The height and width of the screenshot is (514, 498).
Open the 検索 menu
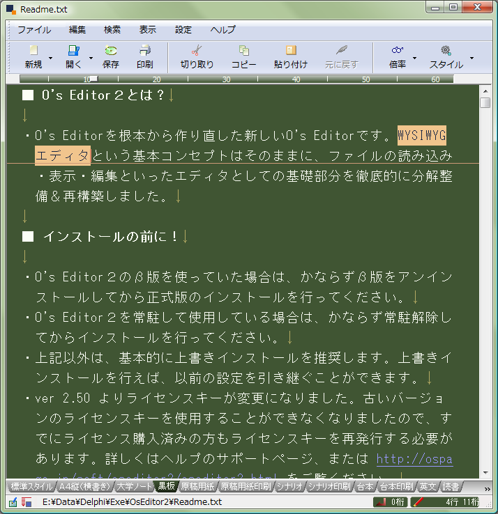tap(112, 30)
